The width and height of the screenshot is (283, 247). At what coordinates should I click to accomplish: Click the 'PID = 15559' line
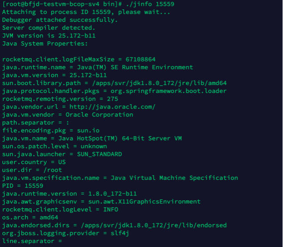click(23, 186)
